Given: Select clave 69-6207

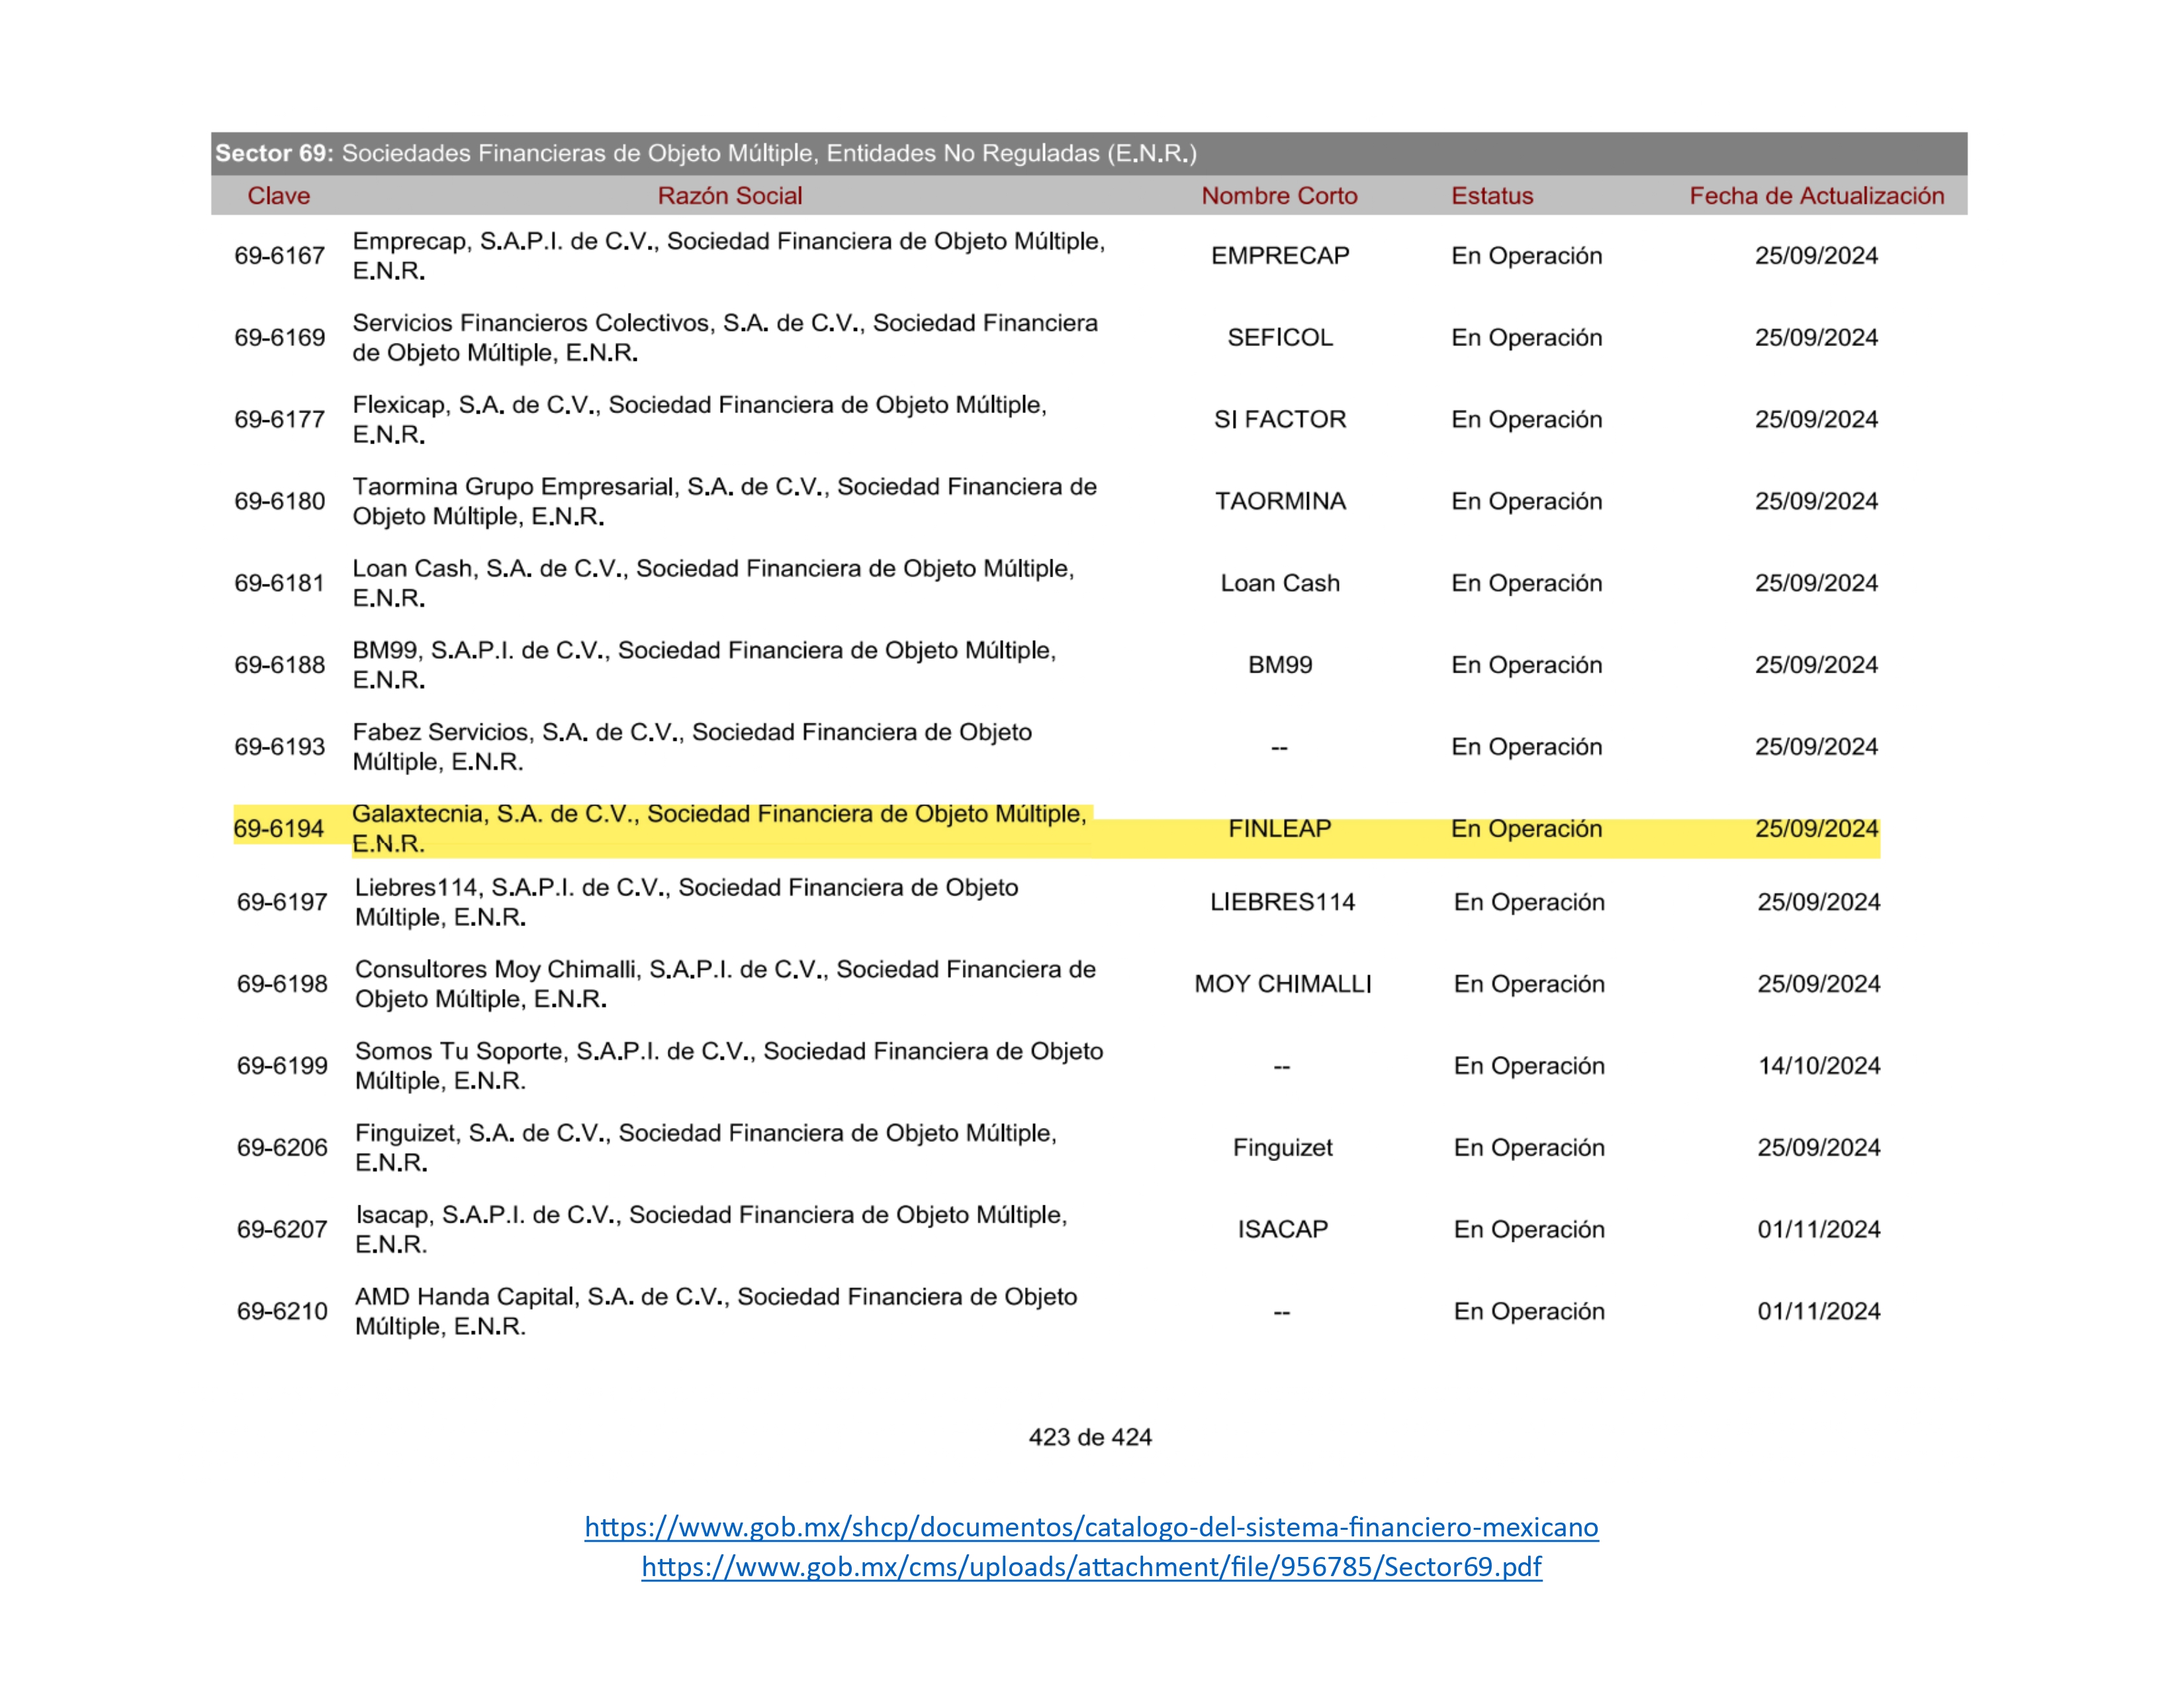Looking at the screenshot, I should click(282, 1231).
